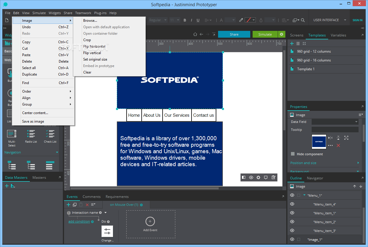Click Softpedia image thumbnail in Properties
Viewport: 368px width, 247px height.
tap(319, 142)
